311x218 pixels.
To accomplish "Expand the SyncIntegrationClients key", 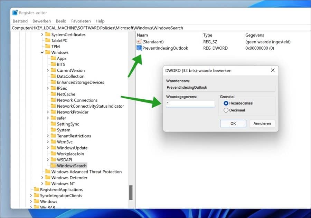I will 31,196.
